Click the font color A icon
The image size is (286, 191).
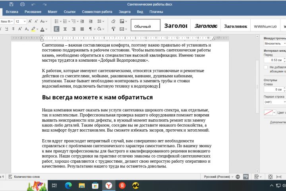43,29
